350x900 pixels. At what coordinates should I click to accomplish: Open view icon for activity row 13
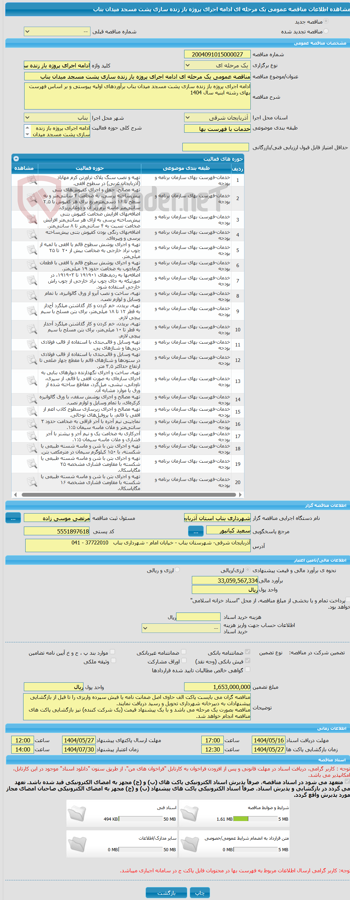[32, 381]
